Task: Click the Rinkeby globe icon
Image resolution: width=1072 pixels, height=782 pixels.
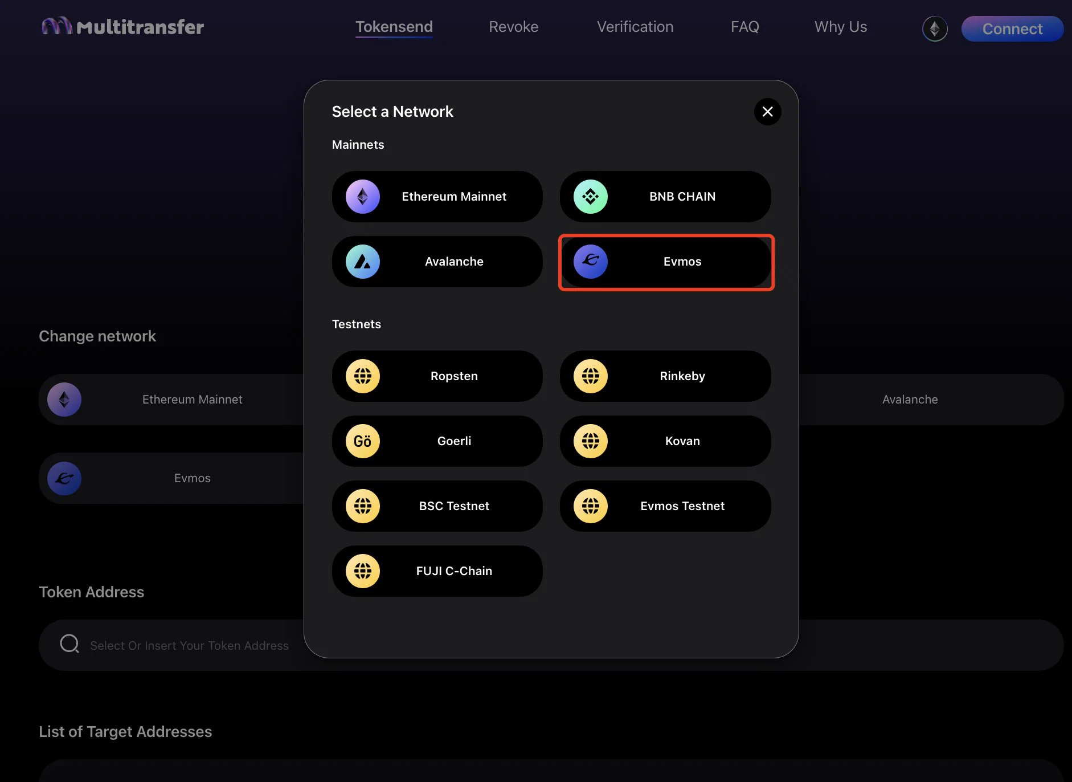Action: [591, 376]
